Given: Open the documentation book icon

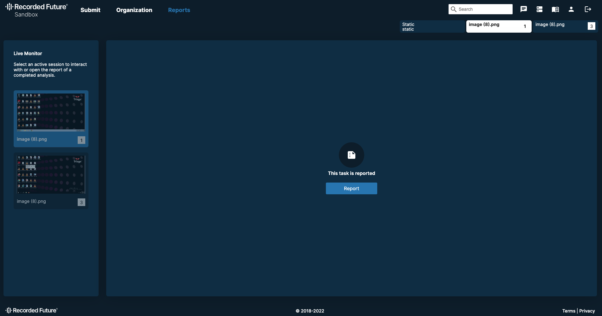Looking at the screenshot, I should point(555,9).
